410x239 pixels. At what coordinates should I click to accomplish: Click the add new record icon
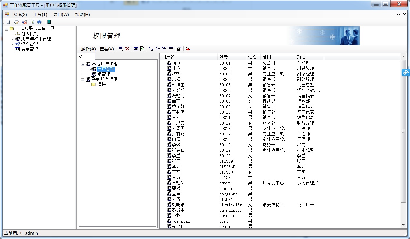[x=121, y=49]
